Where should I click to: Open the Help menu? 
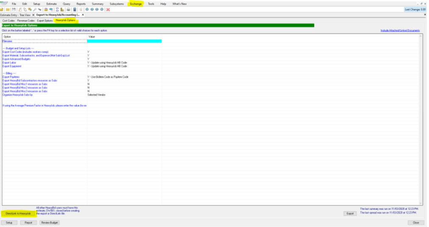pos(163,4)
